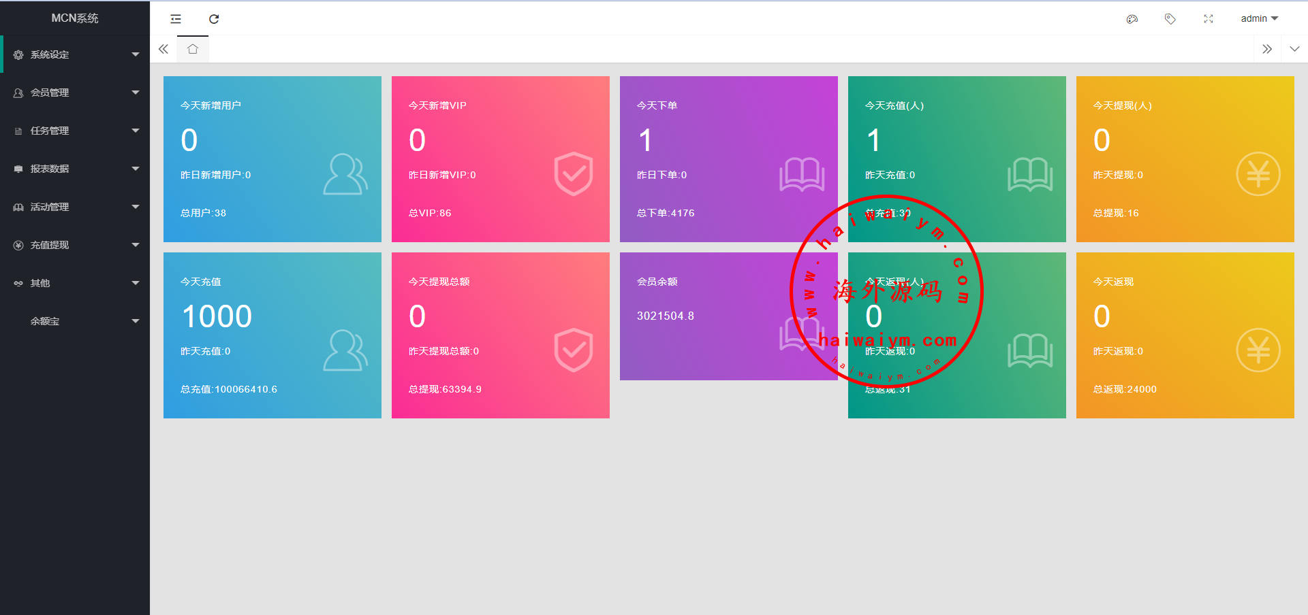
Task: Open tab operations chevron dropdown
Action: pyautogui.click(x=1294, y=49)
